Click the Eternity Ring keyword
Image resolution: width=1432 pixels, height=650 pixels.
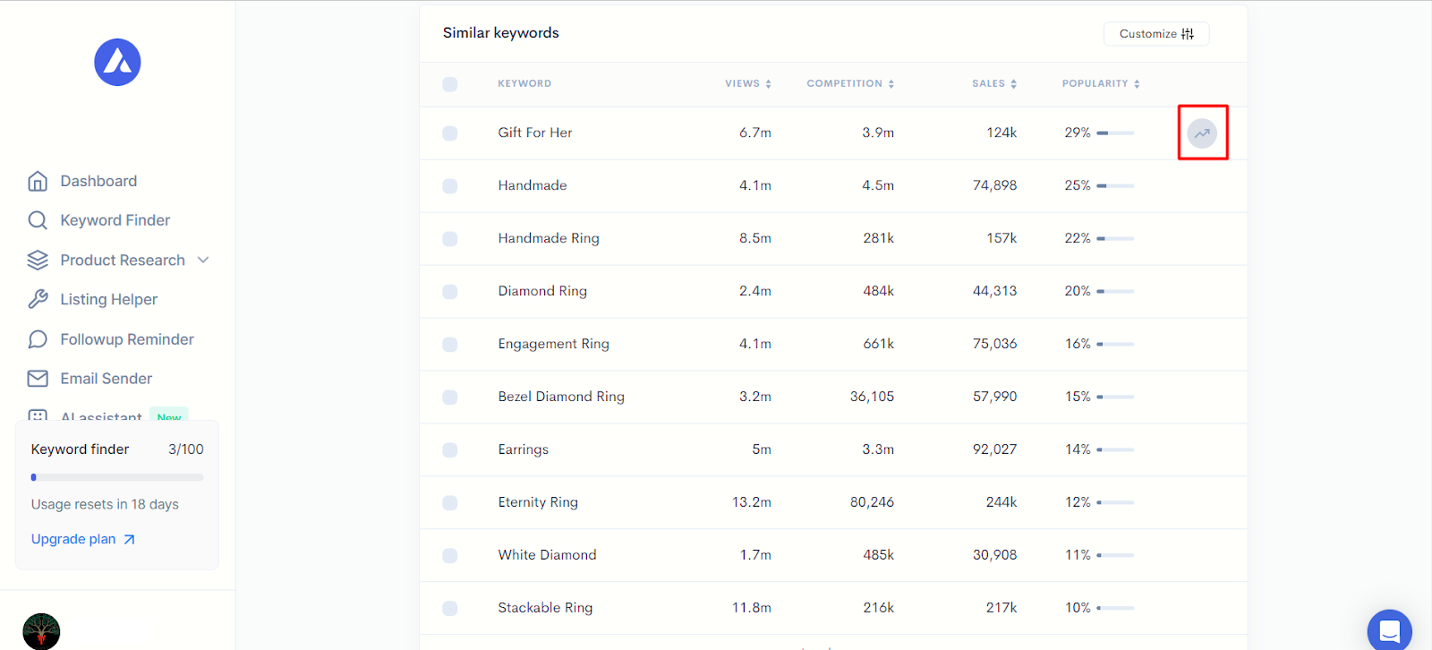(538, 502)
